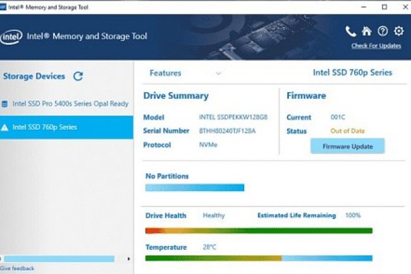Minimize the Intel Memory and Storage Tool window
Image resolution: width=411 pixels, height=274 pixels.
tap(364, 7)
